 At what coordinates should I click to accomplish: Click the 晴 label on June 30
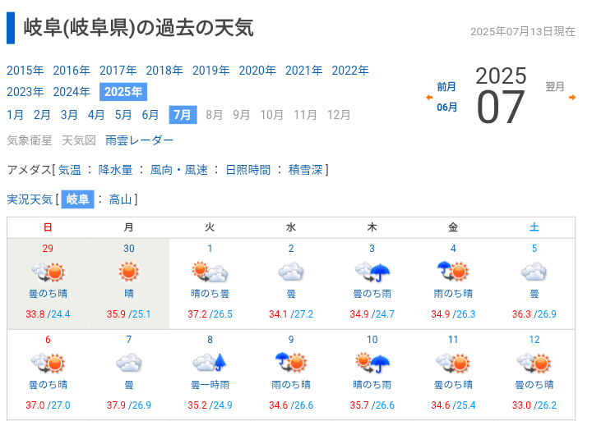(129, 294)
